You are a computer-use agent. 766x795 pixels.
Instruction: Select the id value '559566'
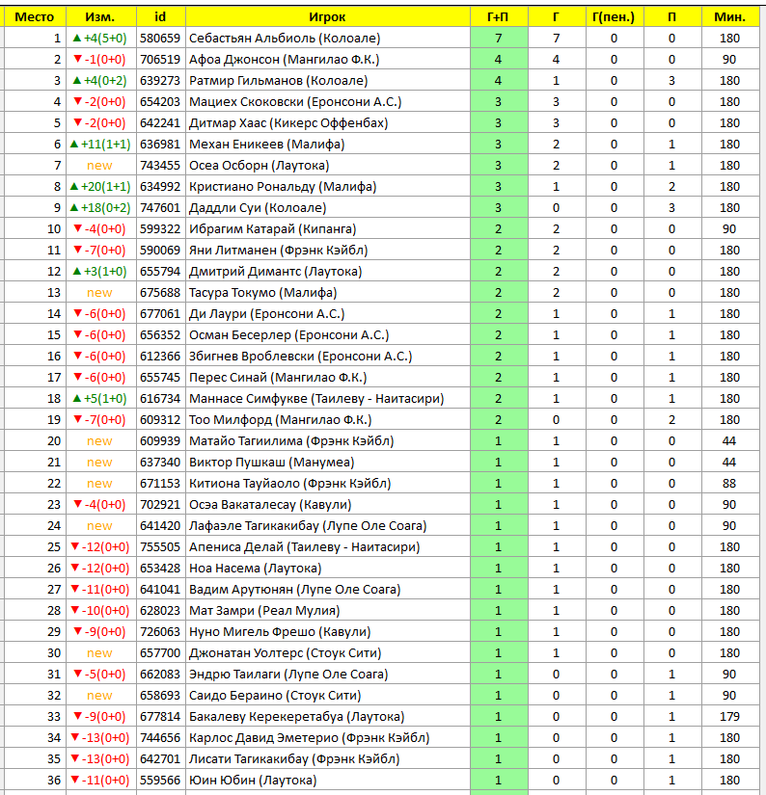pos(160,781)
